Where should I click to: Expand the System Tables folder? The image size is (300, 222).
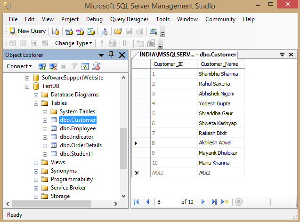pyautogui.click(x=45, y=111)
